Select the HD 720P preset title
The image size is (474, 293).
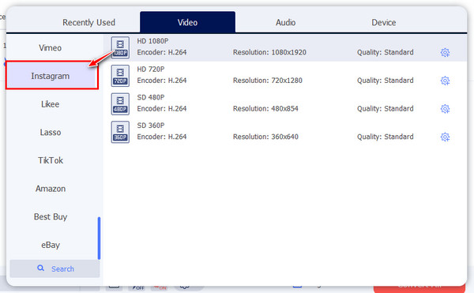tap(151, 69)
